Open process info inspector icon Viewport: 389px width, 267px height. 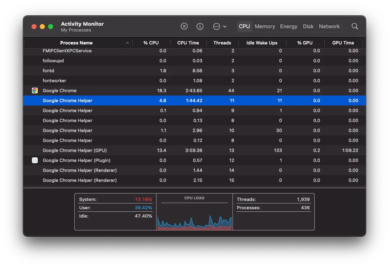[x=200, y=26]
